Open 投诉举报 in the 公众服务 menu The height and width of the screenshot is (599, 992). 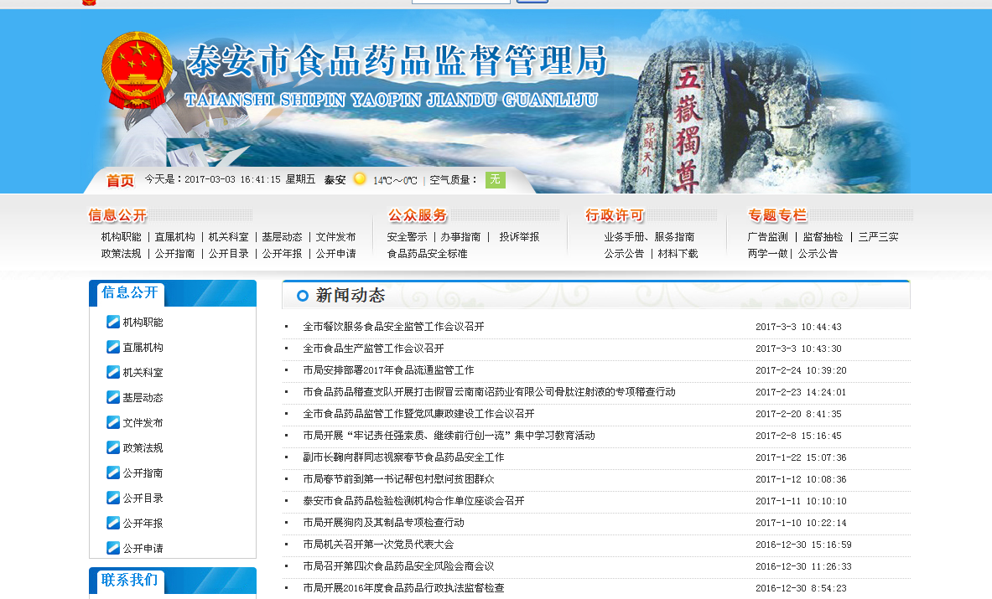519,237
